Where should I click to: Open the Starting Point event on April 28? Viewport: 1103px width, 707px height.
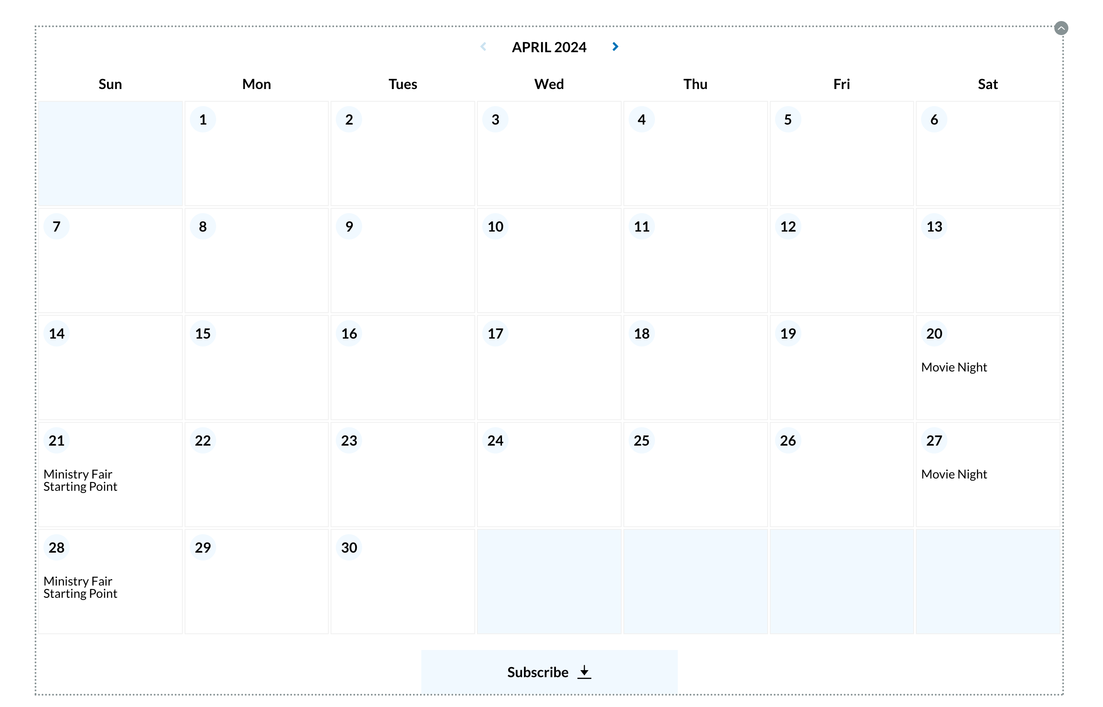[x=81, y=593]
